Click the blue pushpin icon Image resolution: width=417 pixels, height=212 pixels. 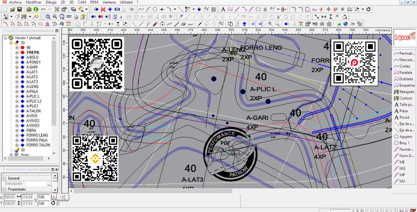tap(181, 17)
